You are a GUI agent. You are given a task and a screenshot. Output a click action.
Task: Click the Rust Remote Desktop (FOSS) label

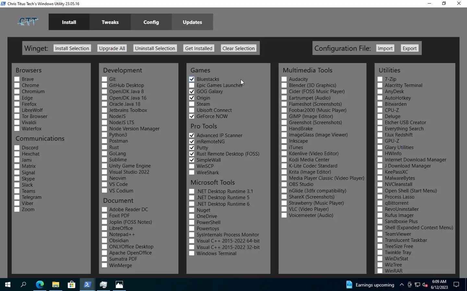tap(228, 154)
